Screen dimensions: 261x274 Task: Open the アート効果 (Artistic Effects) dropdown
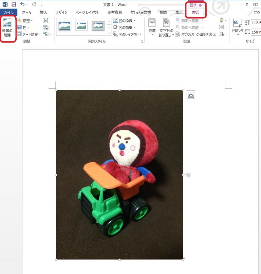[29, 34]
